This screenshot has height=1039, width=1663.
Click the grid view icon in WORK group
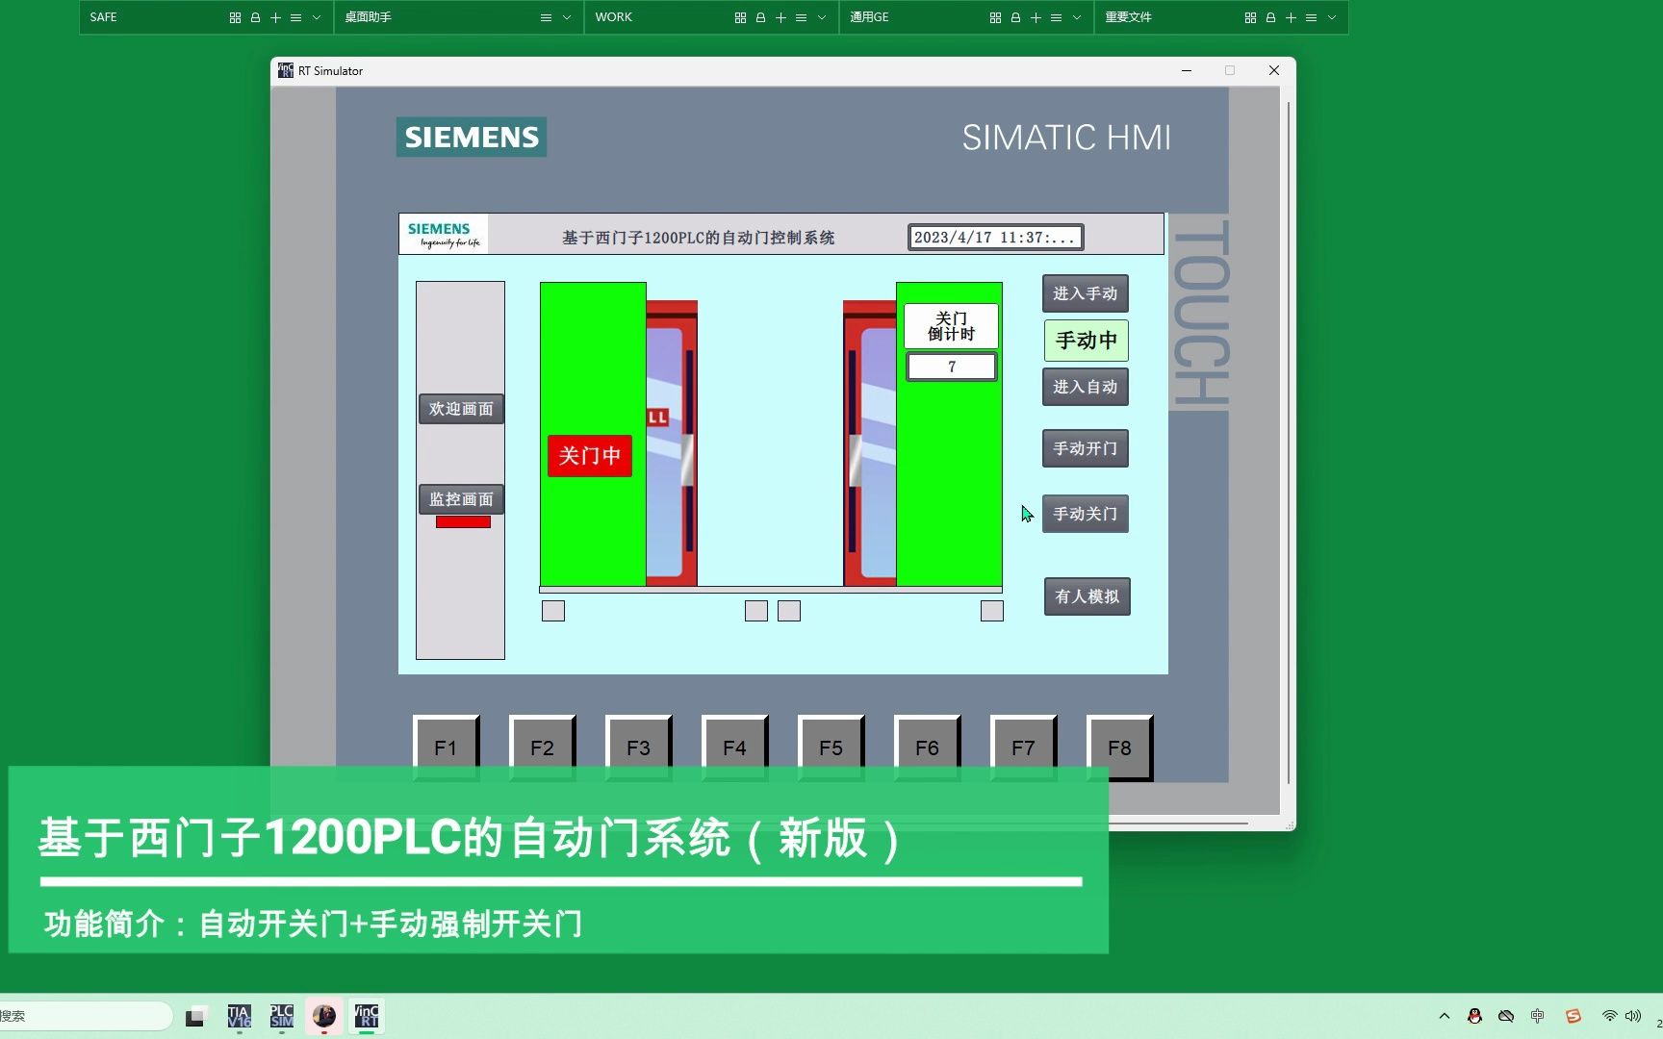(x=740, y=17)
